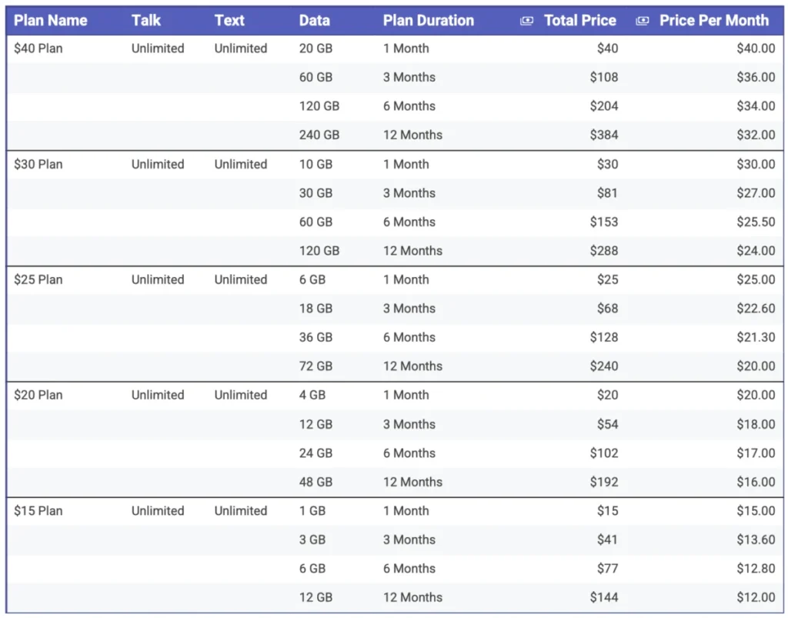The width and height of the screenshot is (788, 618).
Task: Select the 72 GB data cell
Action: pyautogui.click(x=316, y=366)
